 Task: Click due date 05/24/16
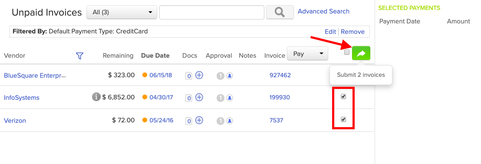[161, 121]
